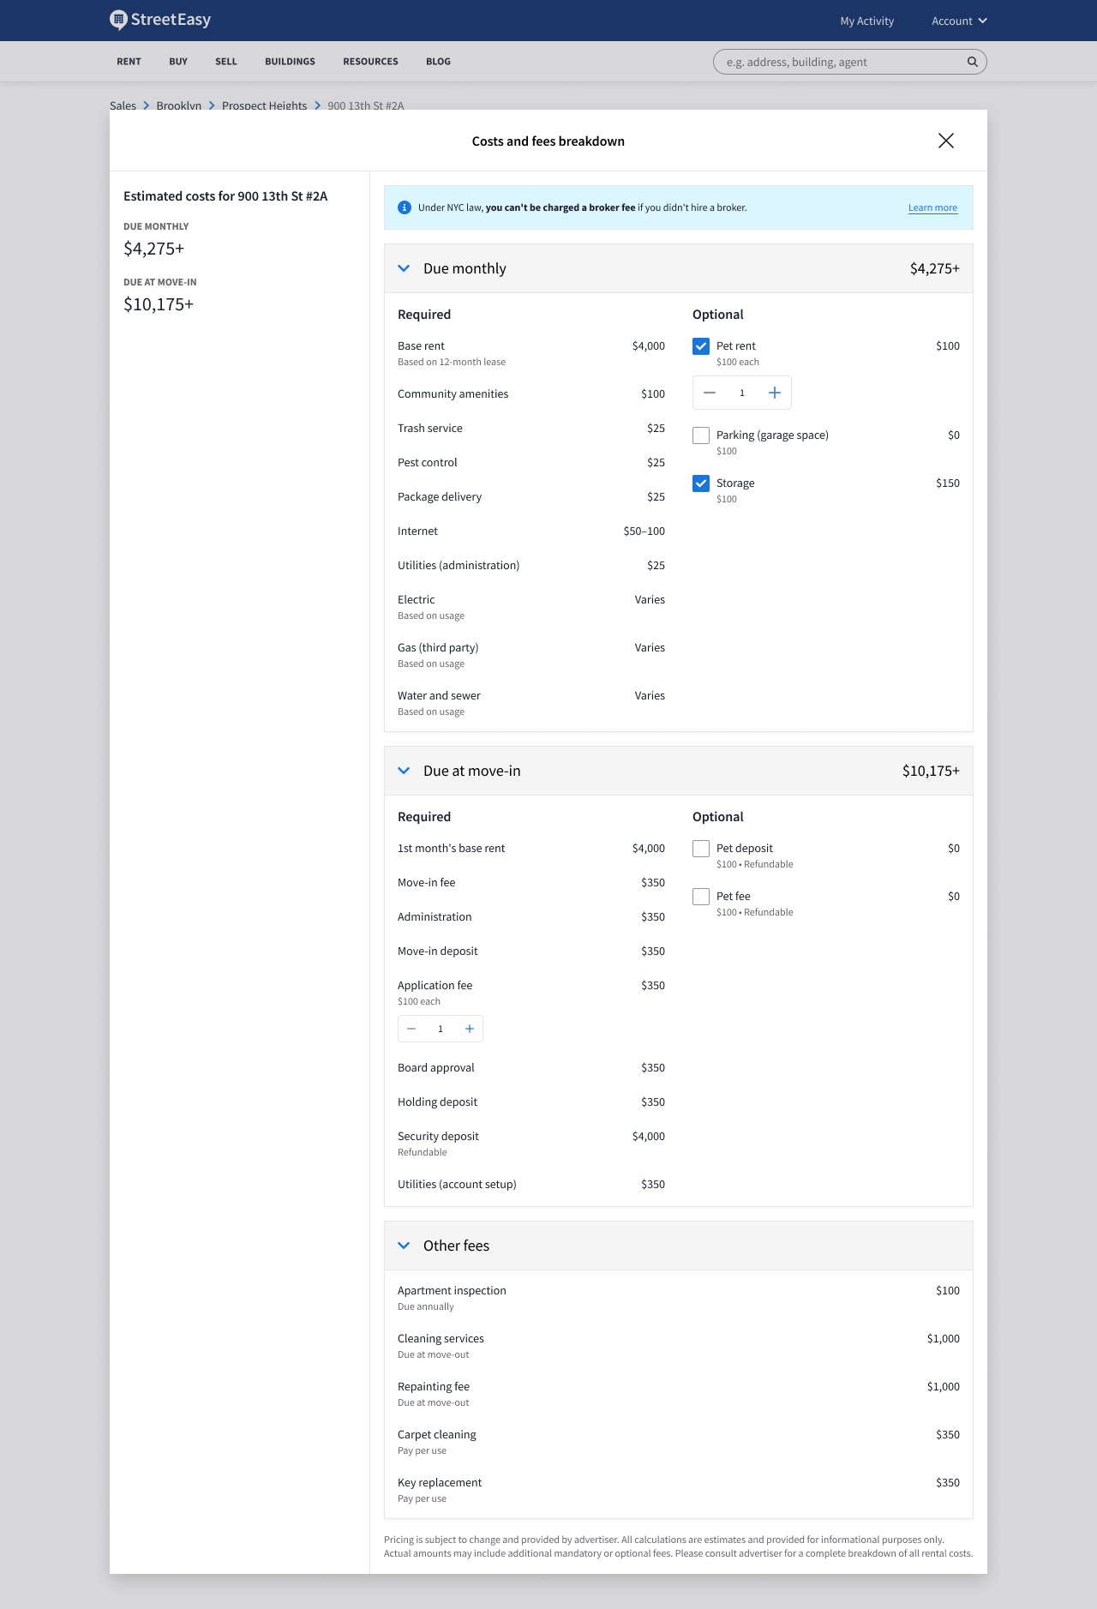Click the broker fee info icon
This screenshot has height=1609, width=1097.
405,207
